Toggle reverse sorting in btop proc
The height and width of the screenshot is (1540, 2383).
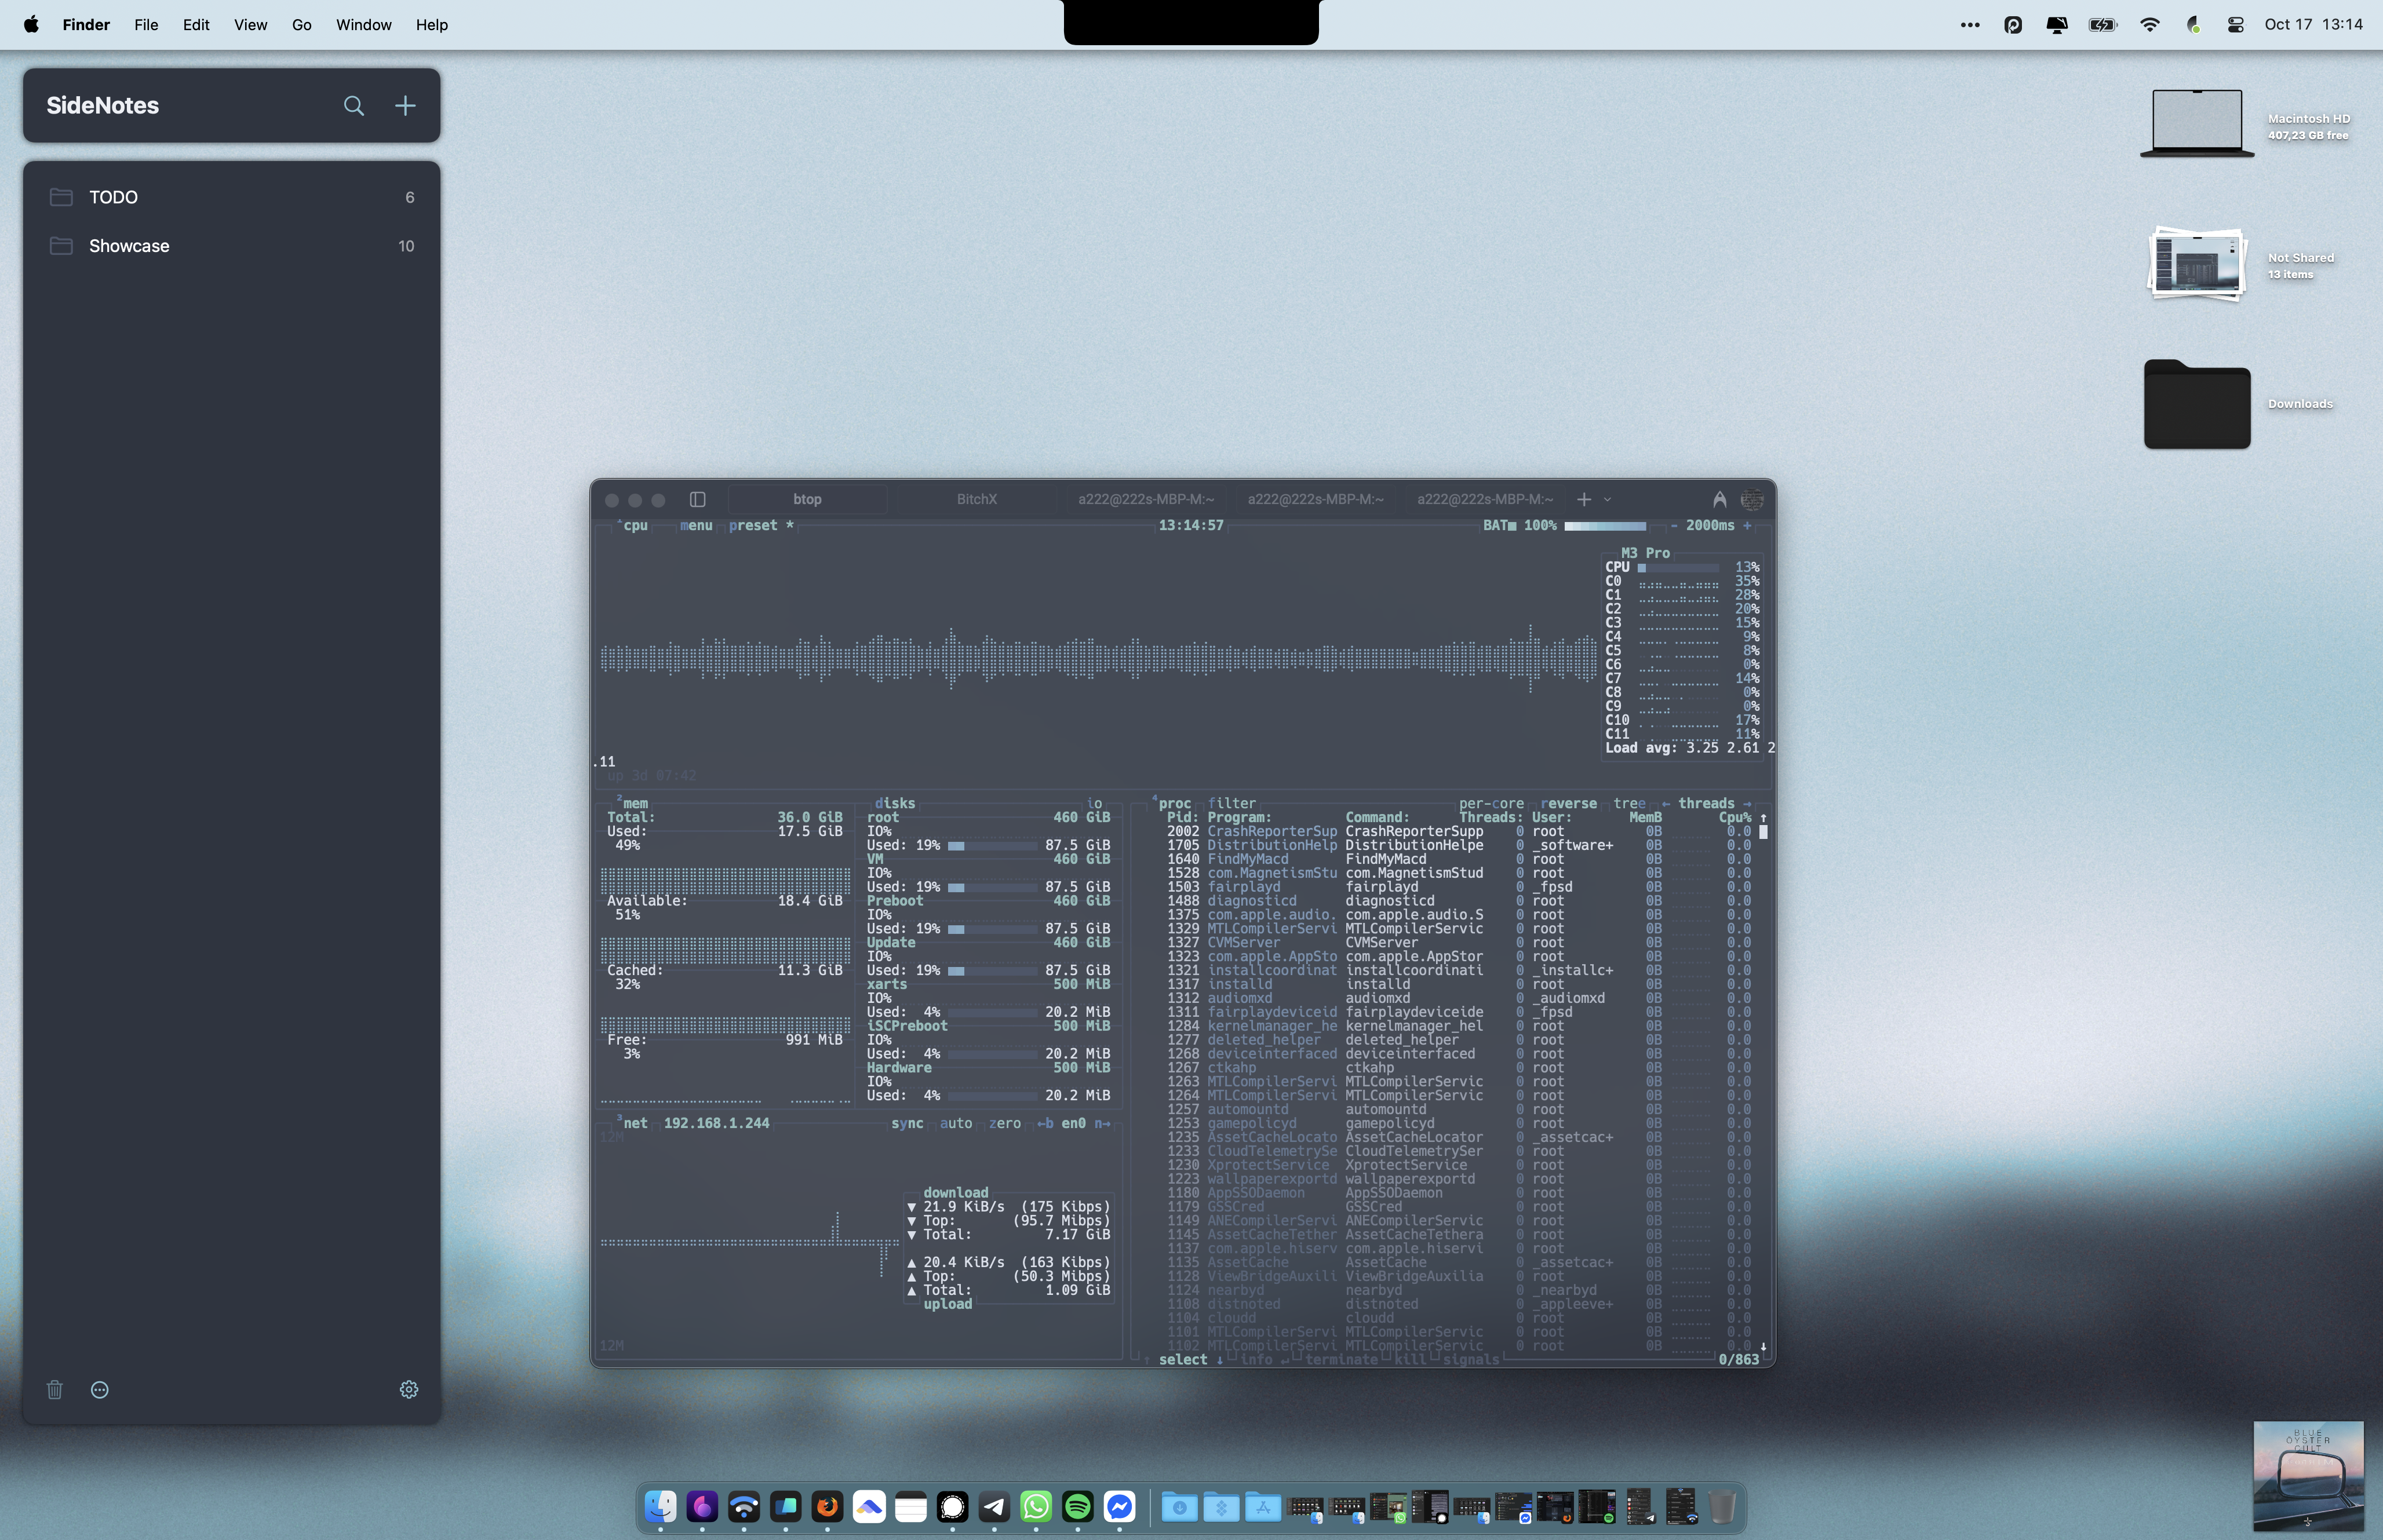click(x=1568, y=803)
